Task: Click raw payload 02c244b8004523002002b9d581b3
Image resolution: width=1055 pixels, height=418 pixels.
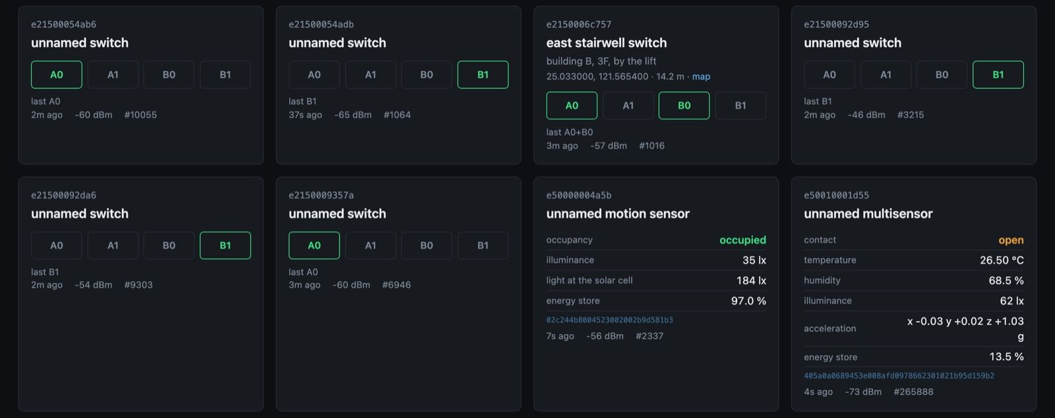Action: [610, 320]
